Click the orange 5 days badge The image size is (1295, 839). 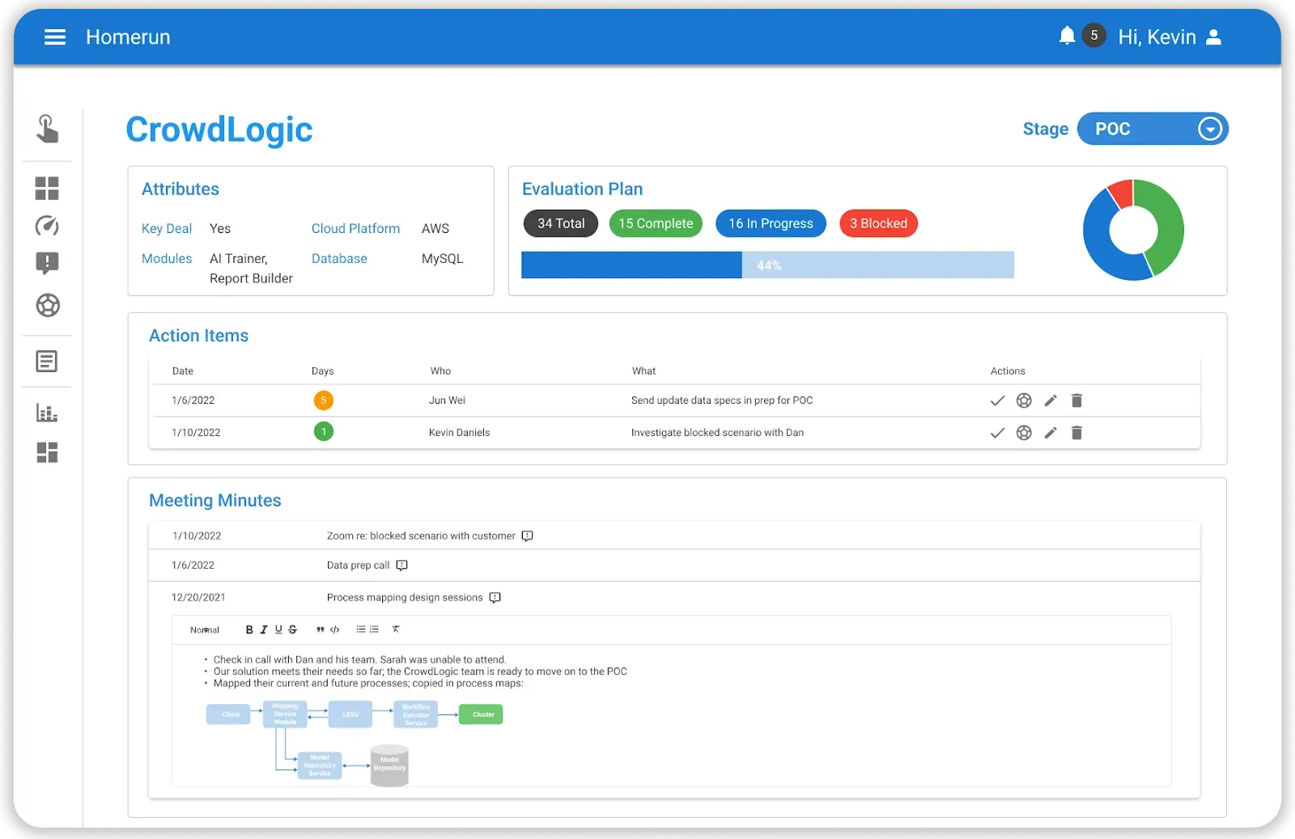click(x=323, y=400)
